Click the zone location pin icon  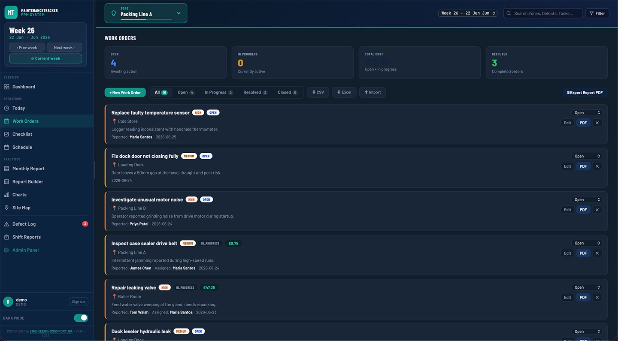[114, 13]
